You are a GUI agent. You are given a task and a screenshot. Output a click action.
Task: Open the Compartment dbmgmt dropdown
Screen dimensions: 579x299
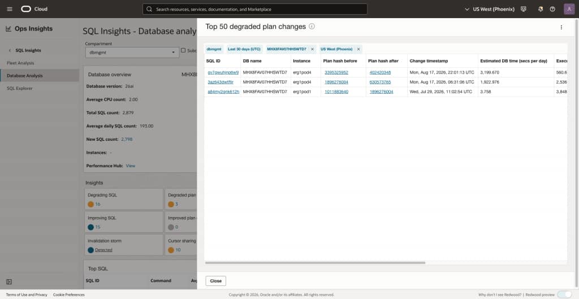pyautogui.click(x=132, y=53)
